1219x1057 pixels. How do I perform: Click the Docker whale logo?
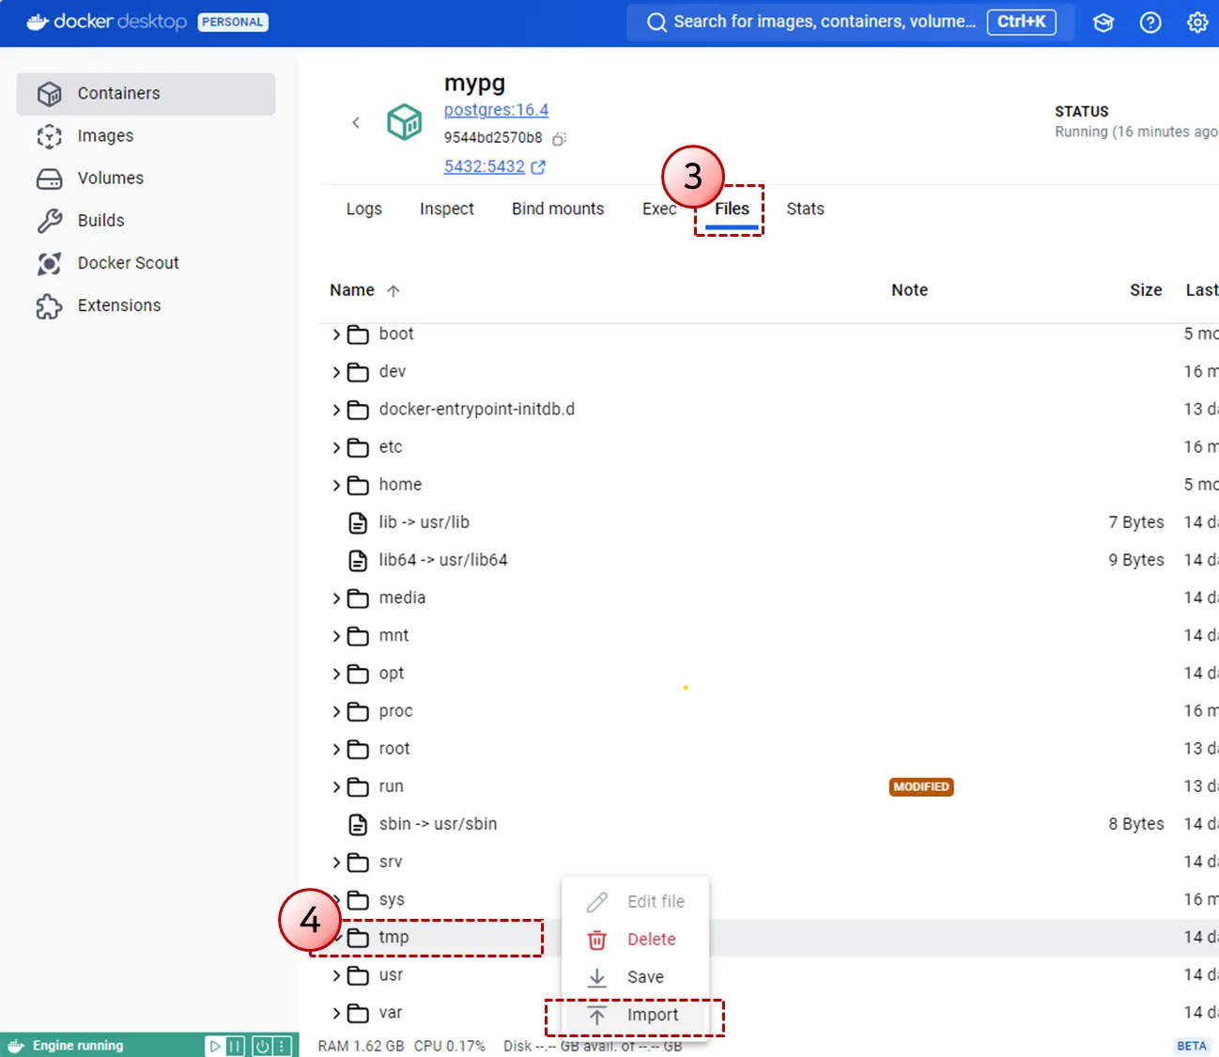tap(38, 22)
